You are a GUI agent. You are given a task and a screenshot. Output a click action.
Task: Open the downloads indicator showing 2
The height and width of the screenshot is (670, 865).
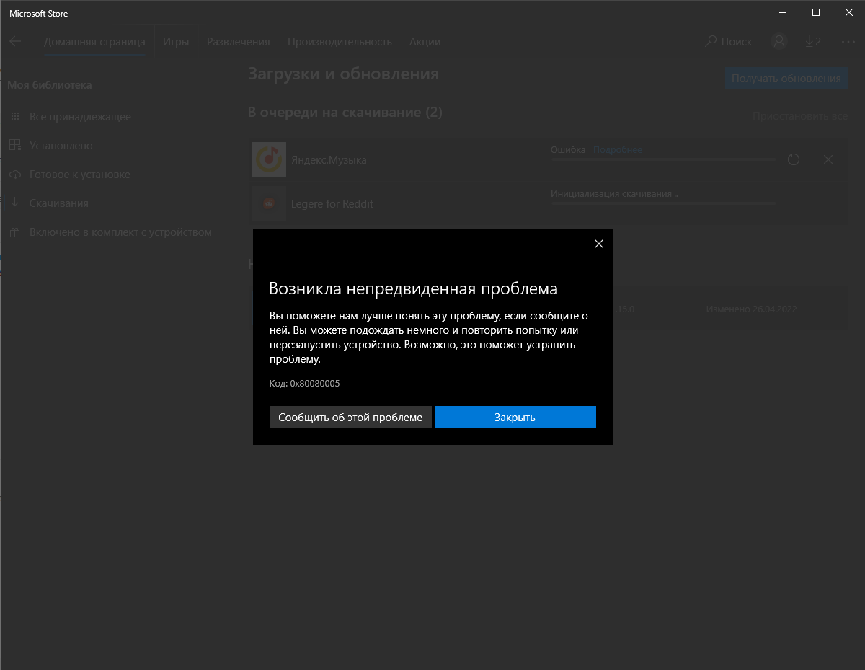coord(813,42)
